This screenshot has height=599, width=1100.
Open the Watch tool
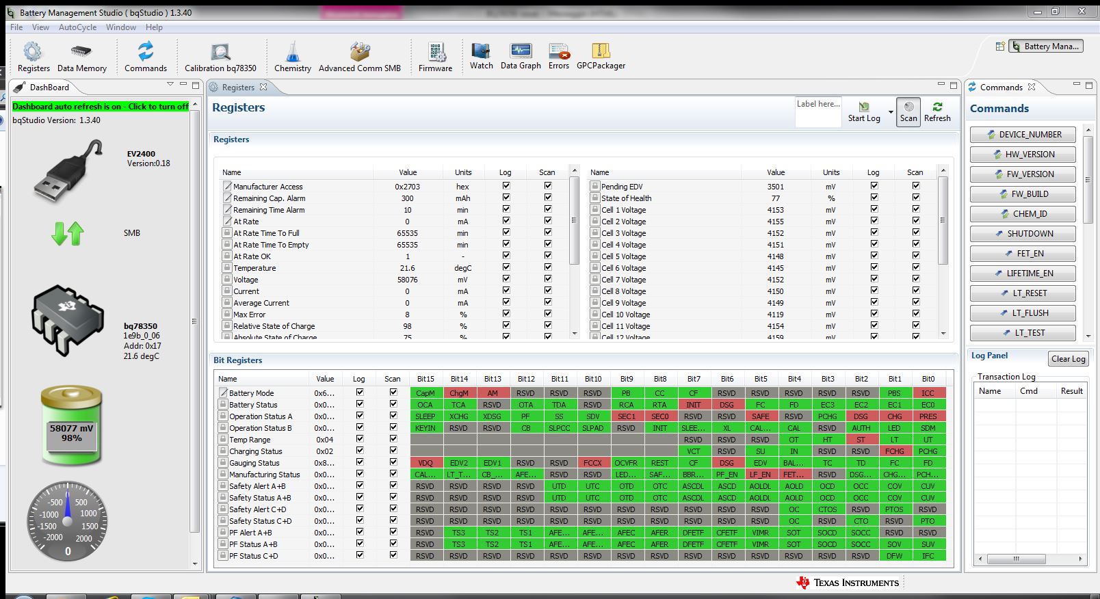[x=481, y=56]
